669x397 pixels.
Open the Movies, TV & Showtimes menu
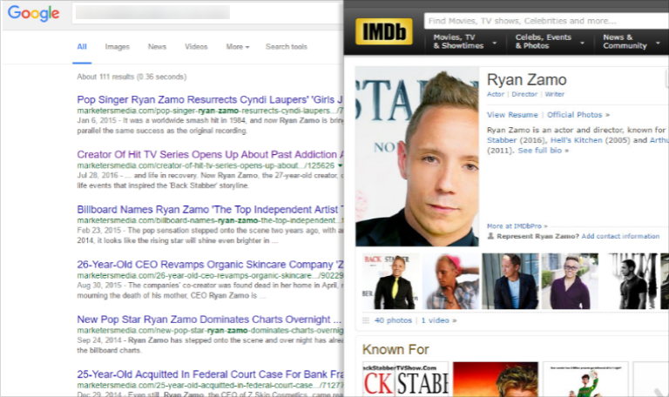click(465, 42)
